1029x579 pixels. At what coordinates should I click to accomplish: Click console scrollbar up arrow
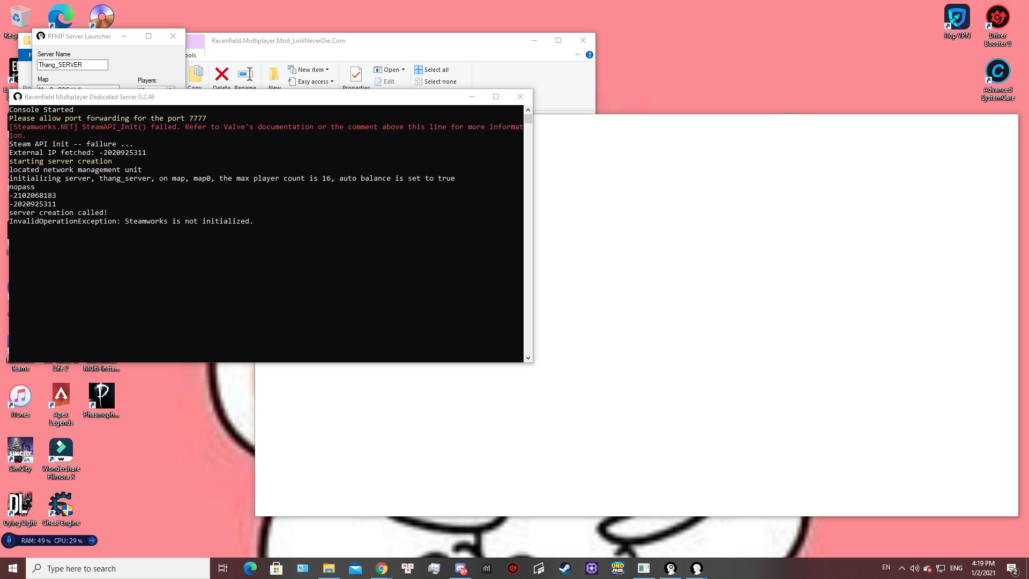(x=528, y=110)
